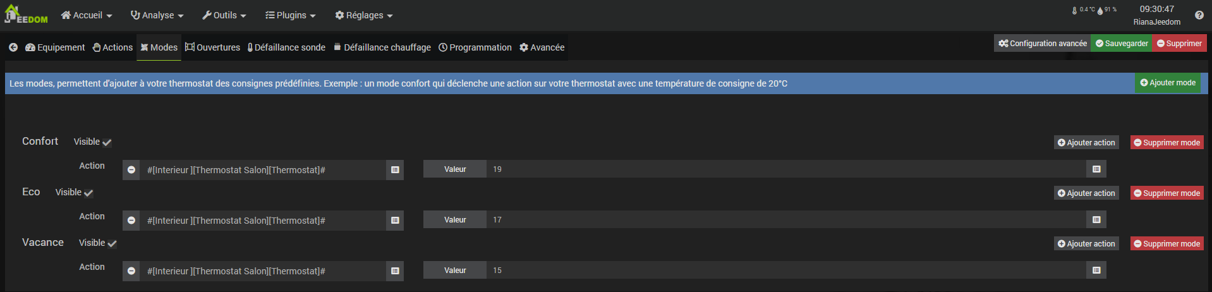The width and height of the screenshot is (1212, 292).
Task: Open command picker for the Confort action
Action: 395,169
